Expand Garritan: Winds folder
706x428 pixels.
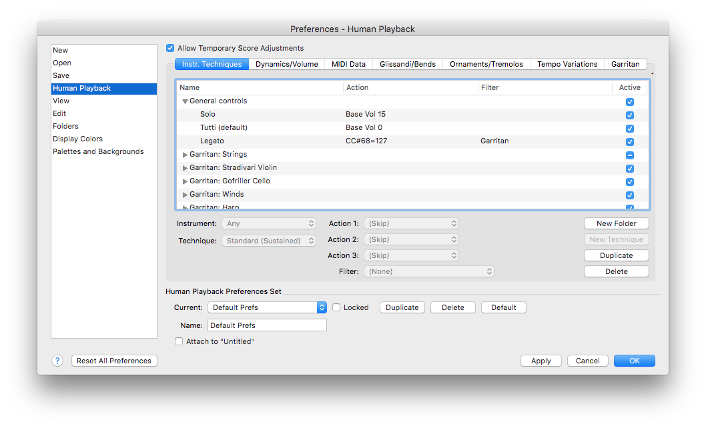[x=185, y=195]
